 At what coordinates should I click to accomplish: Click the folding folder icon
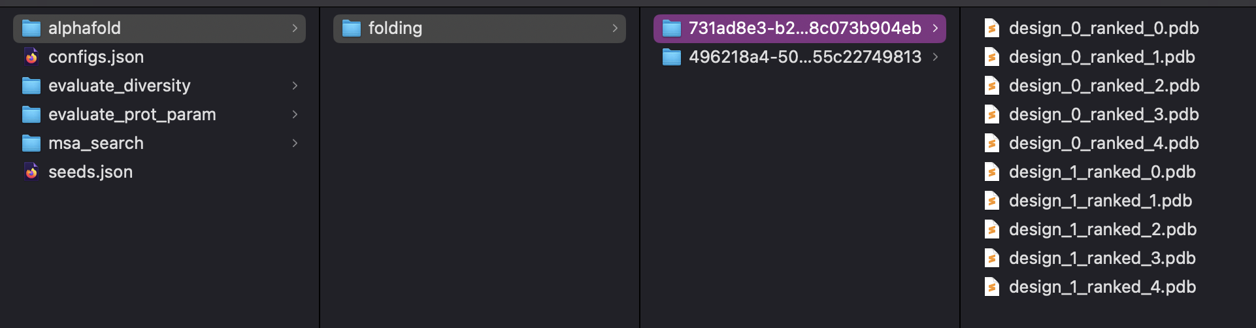[x=352, y=28]
